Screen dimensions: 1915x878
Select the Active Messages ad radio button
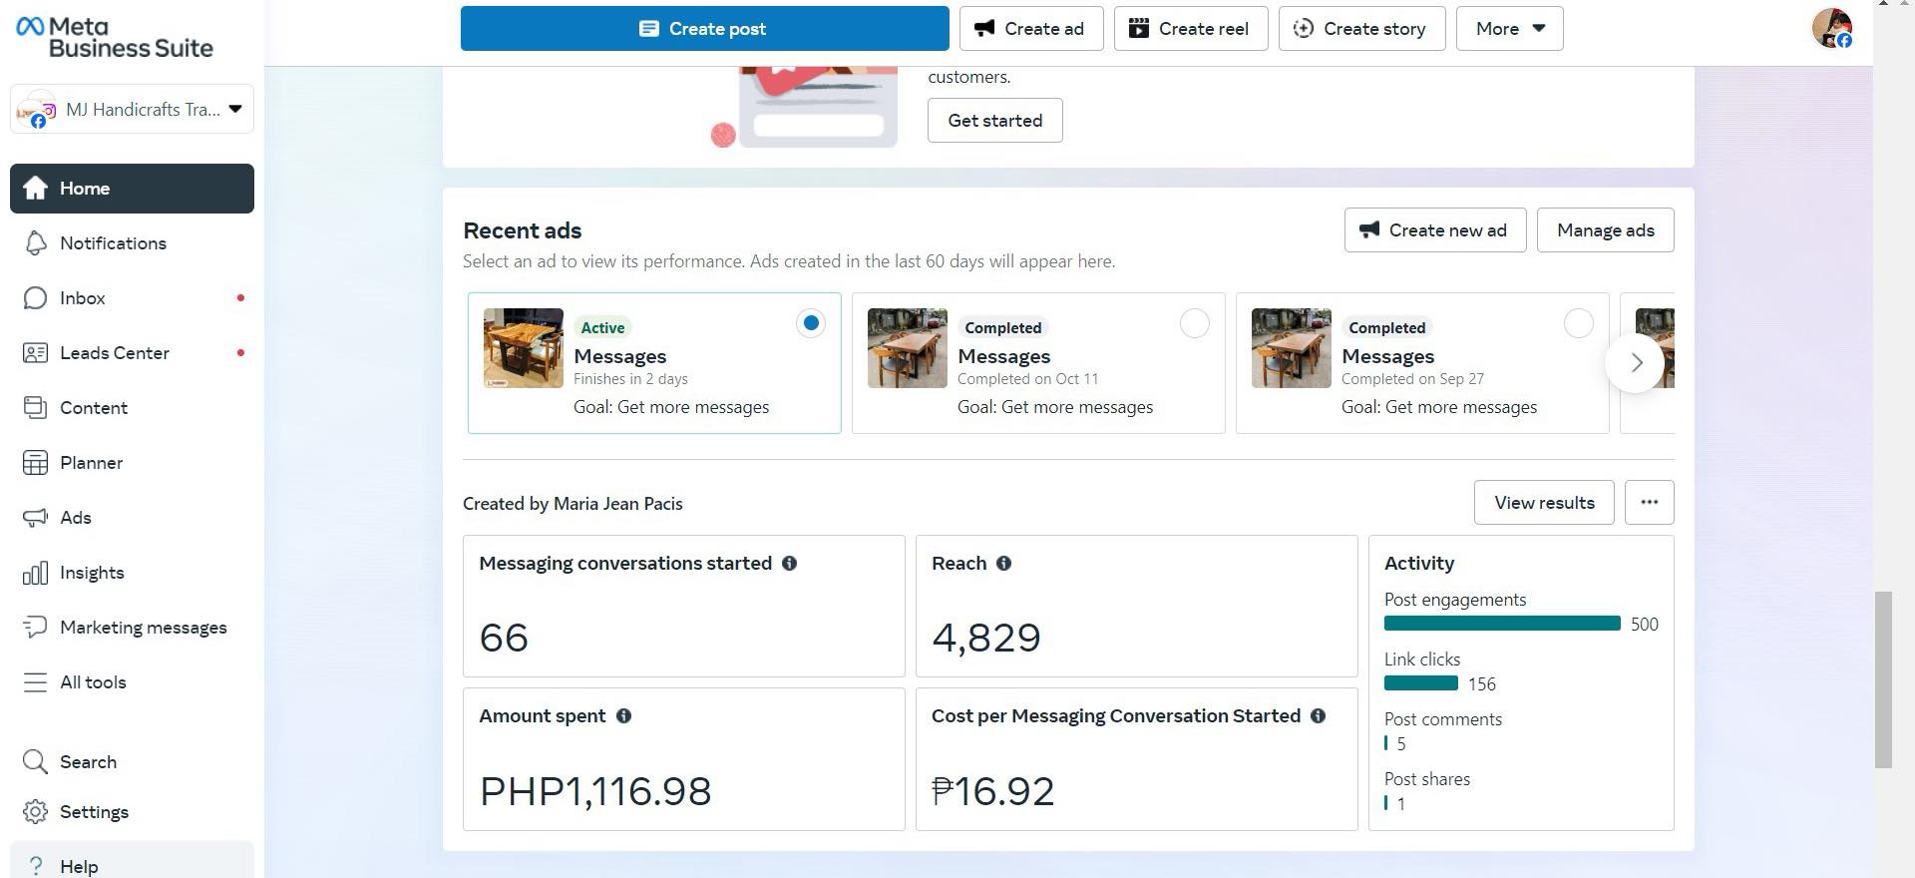(x=811, y=323)
